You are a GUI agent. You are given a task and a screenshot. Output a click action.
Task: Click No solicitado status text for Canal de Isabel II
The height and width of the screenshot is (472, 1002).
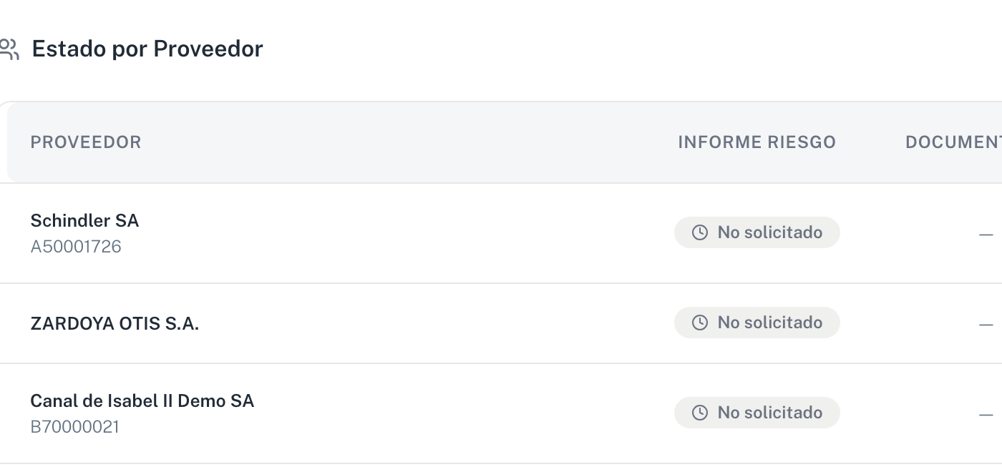[x=770, y=413]
